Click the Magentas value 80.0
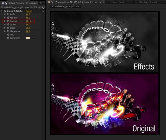166x140 pixels. [x=28, y=31]
